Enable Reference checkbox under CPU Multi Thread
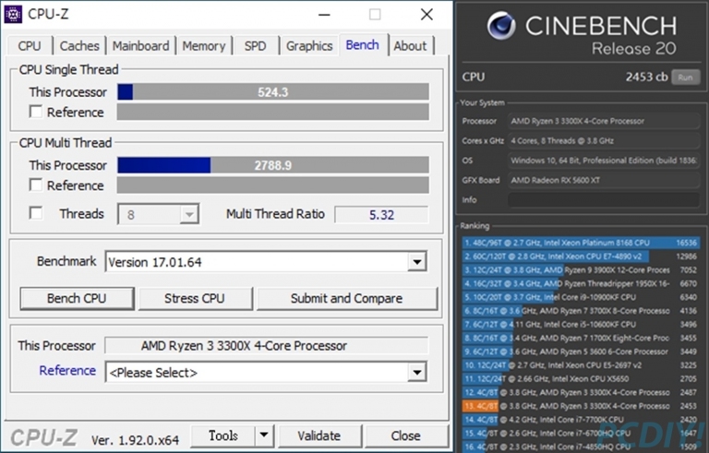Image resolution: width=709 pixels, height=453 pixels. tap(36, 185)
